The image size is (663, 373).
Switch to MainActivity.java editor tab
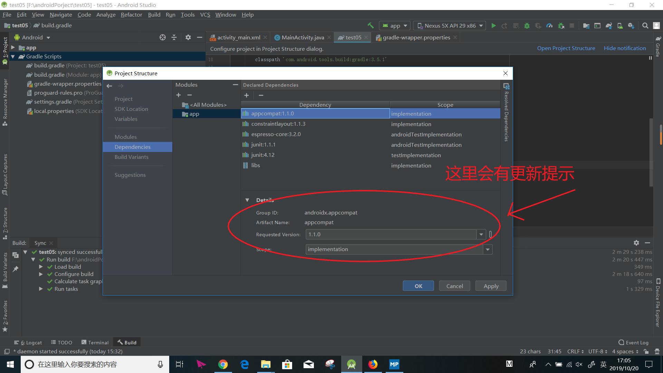(302, 37)
